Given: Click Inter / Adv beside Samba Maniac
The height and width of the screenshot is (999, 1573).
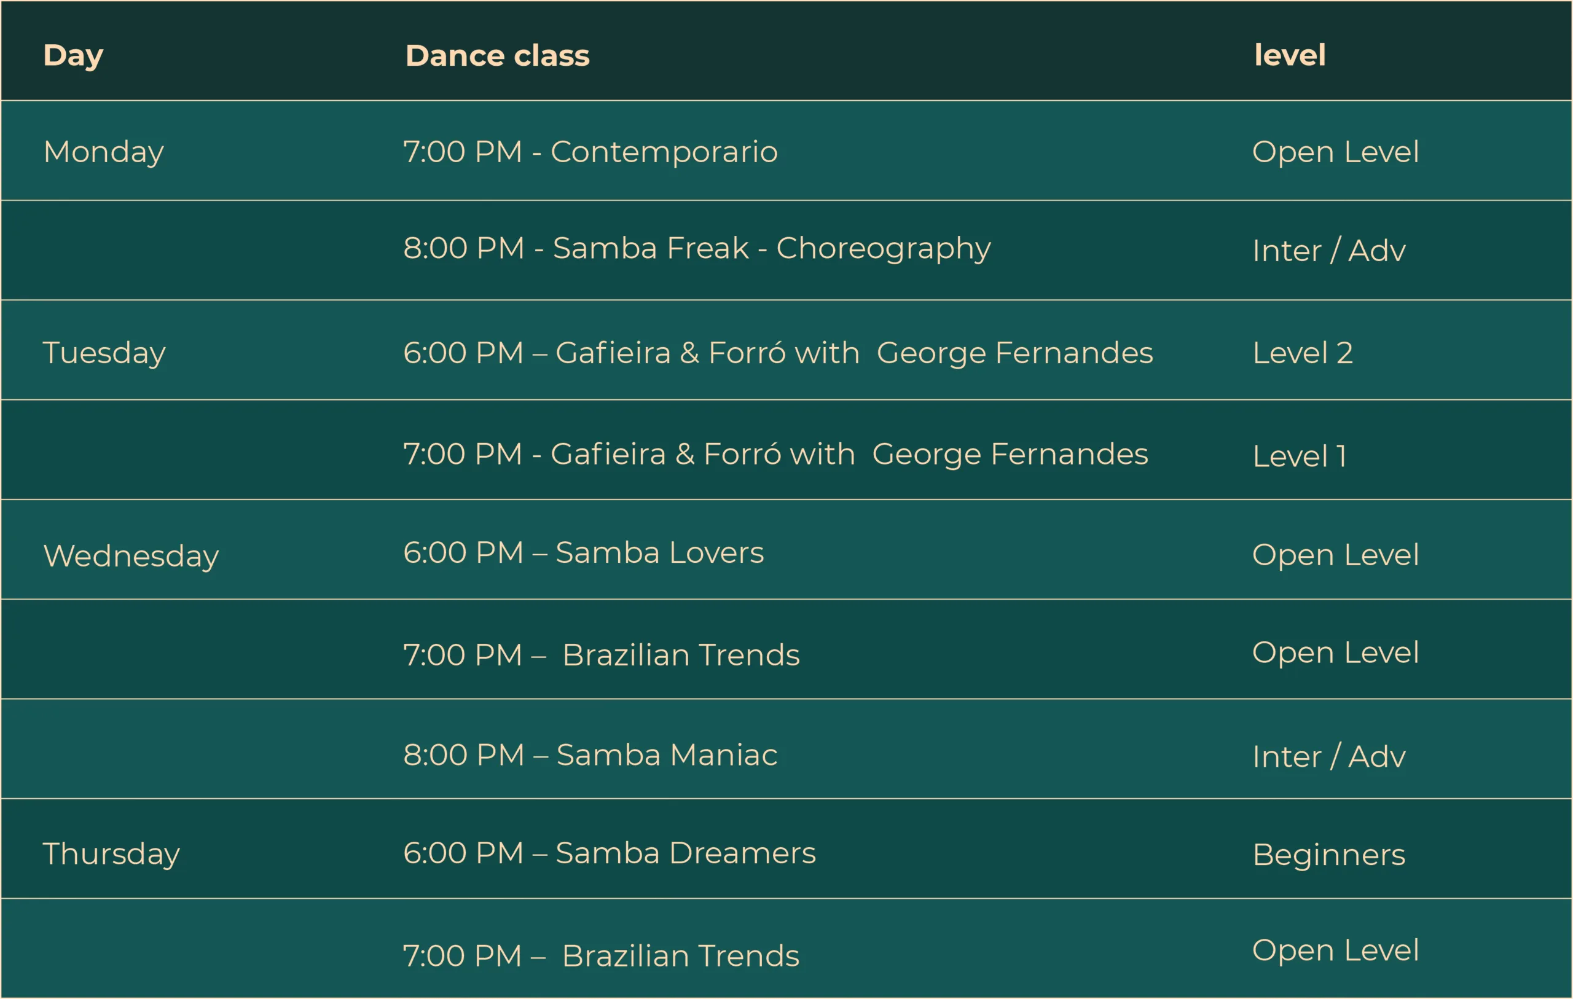Looking at the screenshot, I should click(x=1328, y=756).
